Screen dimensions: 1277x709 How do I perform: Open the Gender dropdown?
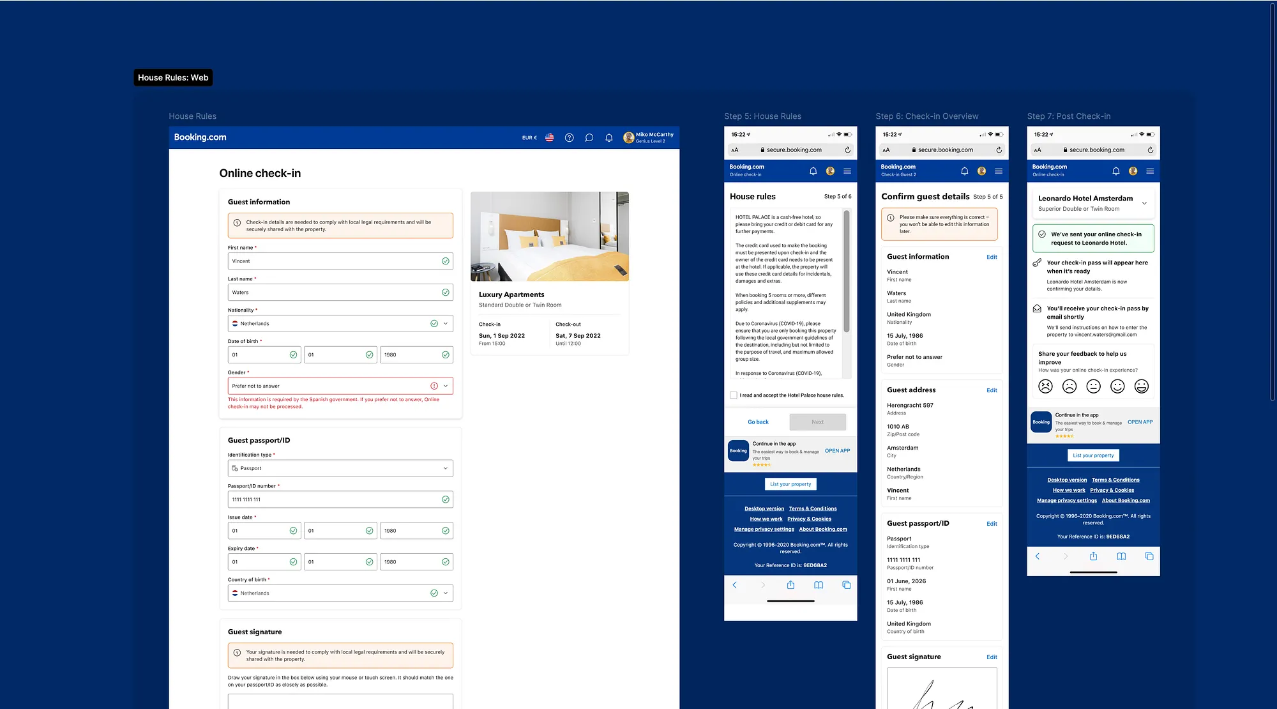pos(340,386)
